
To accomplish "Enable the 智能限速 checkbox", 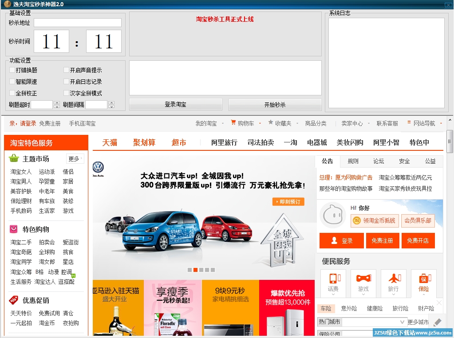I will pos(12,81).
